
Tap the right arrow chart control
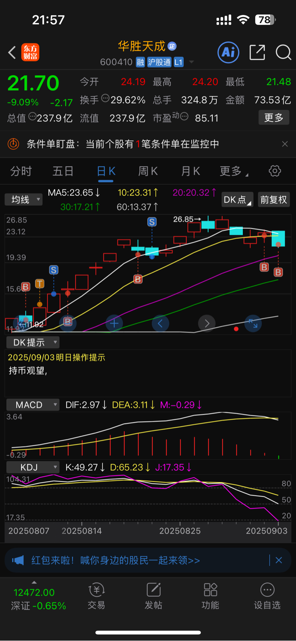pos(207,323)
